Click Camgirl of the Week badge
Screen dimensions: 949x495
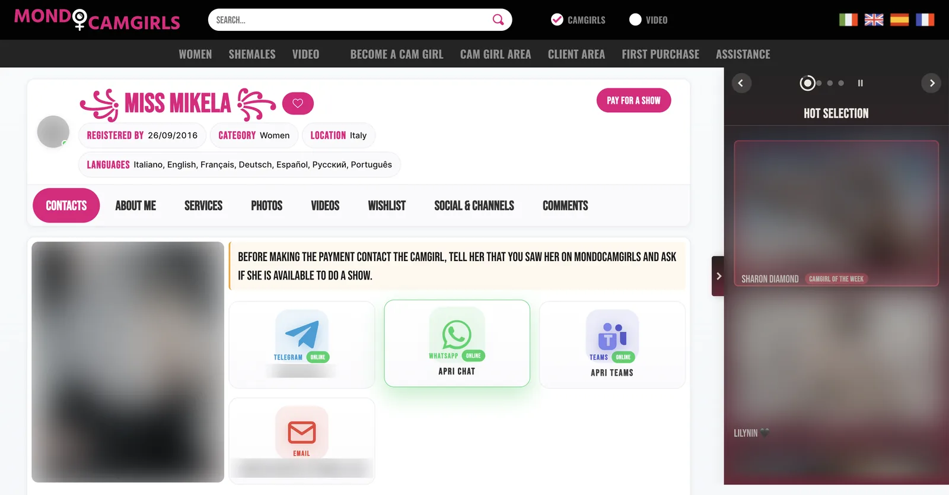(x=836, y=279)
